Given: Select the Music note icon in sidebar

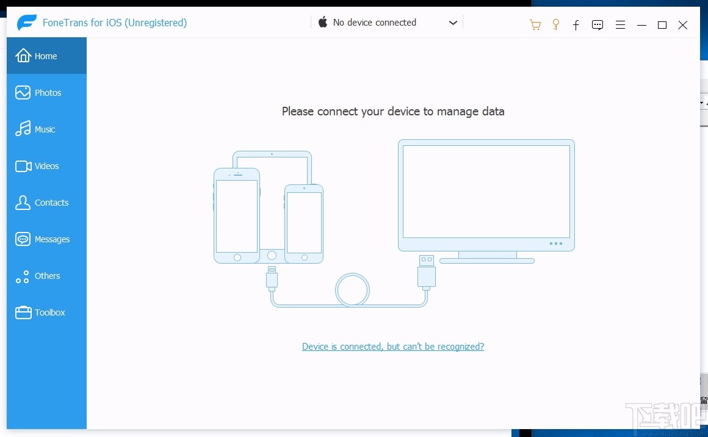Looking at the screenshot, I should (x=22, y=129).
